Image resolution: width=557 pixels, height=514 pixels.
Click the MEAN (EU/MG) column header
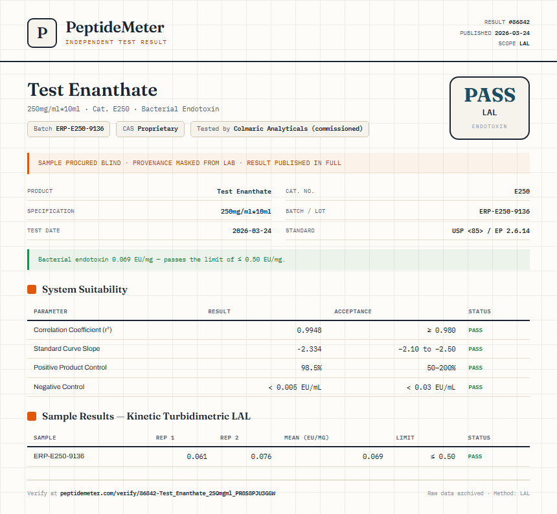[306, 438]
